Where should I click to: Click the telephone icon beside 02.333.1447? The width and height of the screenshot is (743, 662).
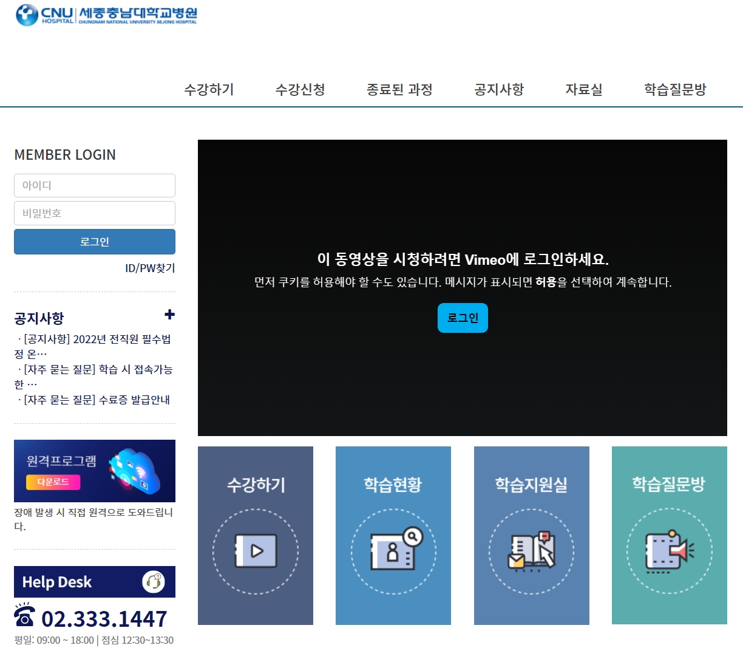click(24, 616)
